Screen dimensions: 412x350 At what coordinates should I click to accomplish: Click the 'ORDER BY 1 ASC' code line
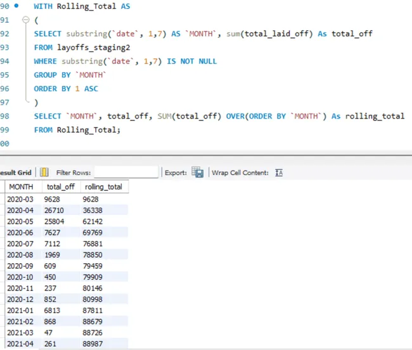pyautogui.click(x=66, y=89)
